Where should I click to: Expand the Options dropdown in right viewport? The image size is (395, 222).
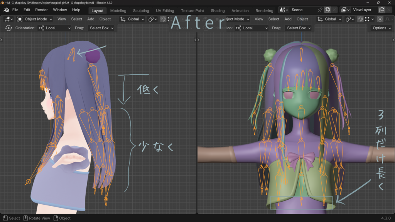[x=381, y=28]
